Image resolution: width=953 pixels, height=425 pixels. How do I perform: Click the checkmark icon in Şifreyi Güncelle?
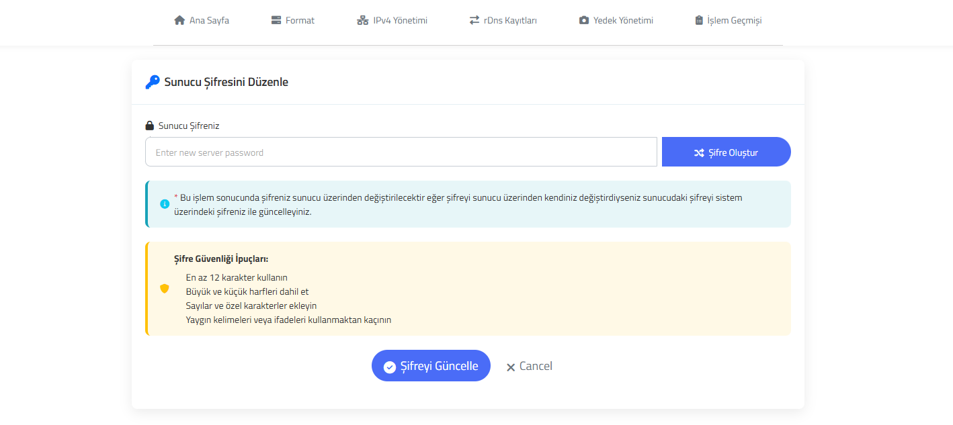pos(389,367)
